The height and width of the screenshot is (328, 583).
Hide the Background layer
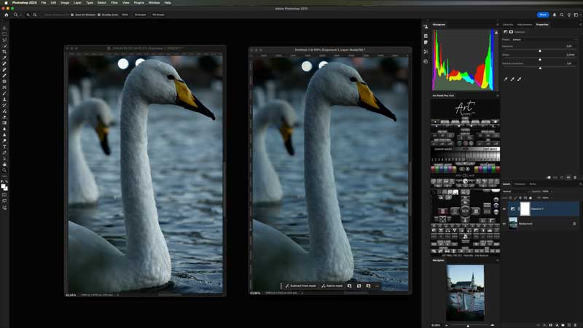click(x=504, y=224)
